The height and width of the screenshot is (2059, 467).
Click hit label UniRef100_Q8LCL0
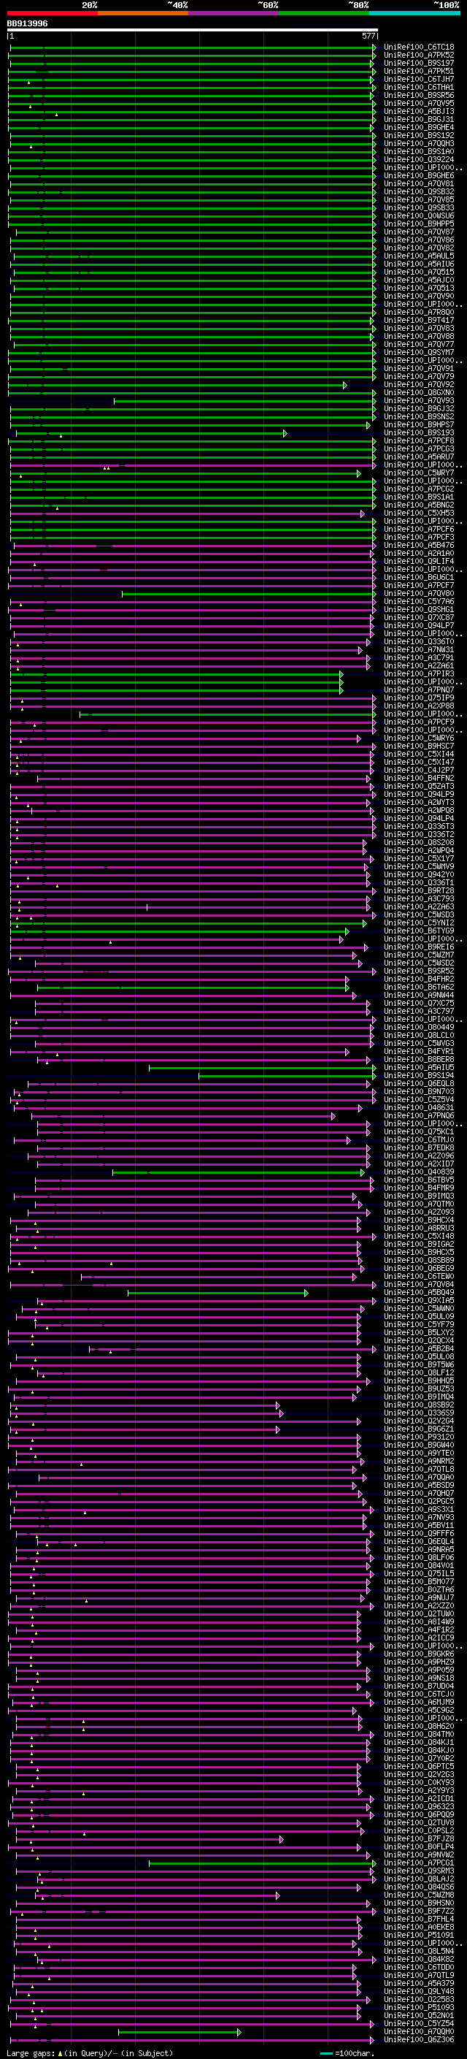point(419,1035)
